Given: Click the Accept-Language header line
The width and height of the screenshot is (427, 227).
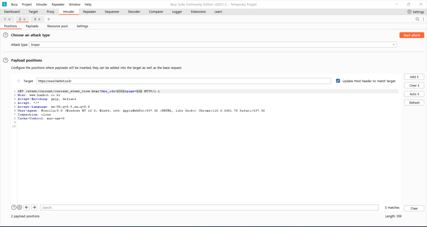Looking at the screenshot, I should (54, 107).
